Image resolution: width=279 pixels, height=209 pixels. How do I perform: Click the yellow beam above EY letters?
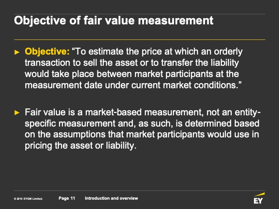[260, 194]
